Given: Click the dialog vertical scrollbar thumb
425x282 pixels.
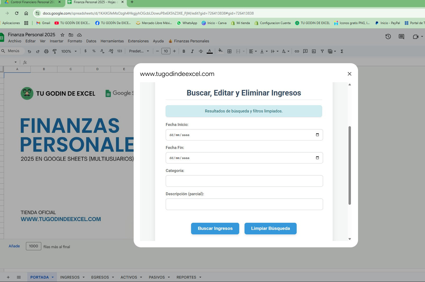Looking at the screenshot, I should [x=350, y=165].
